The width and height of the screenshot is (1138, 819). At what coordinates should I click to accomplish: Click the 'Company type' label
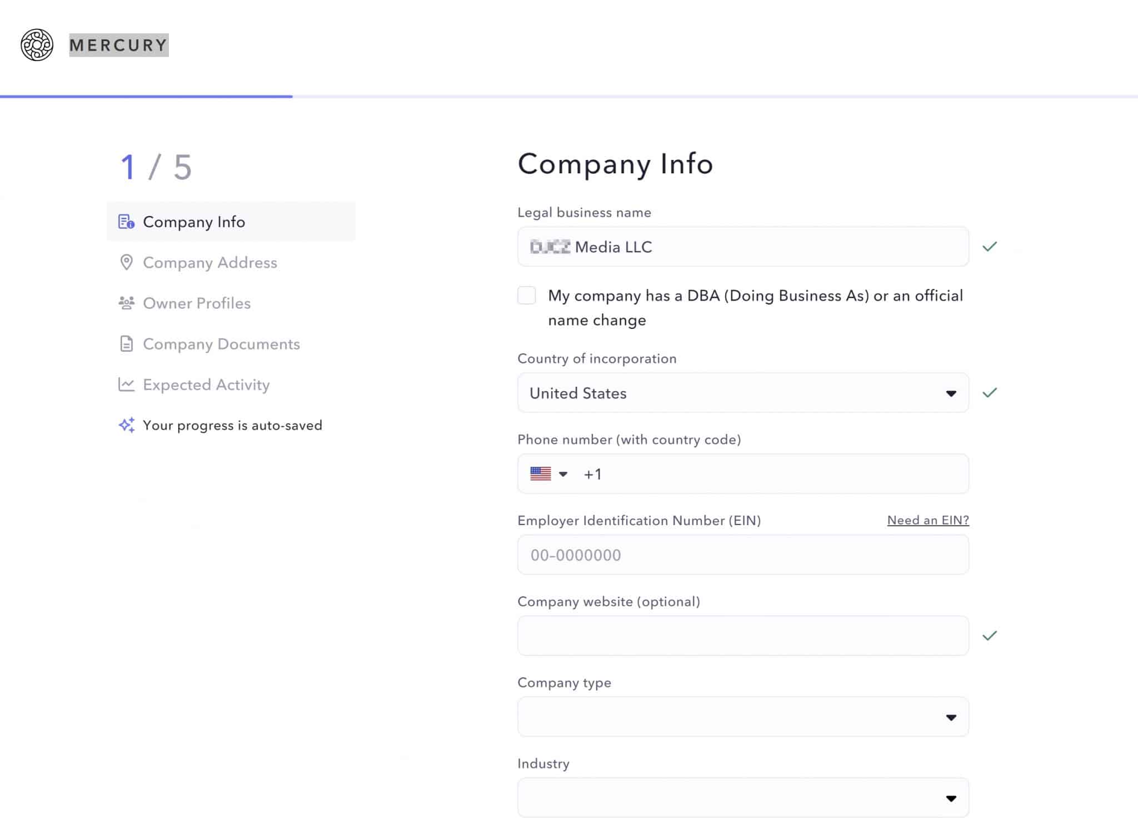[x=564, y=682]
